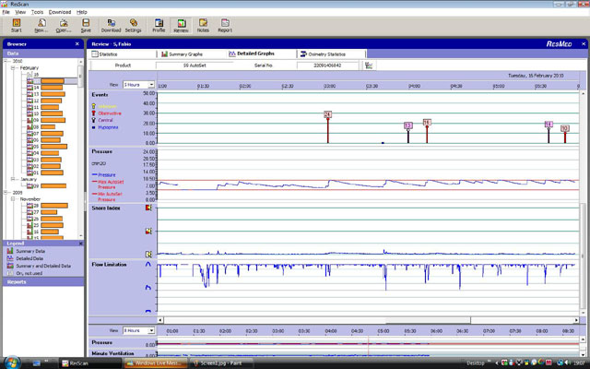Select November day 28 in tree

[x=47, y=206]
